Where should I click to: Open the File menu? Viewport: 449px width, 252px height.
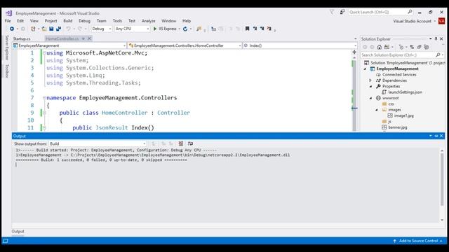[8, 21]
